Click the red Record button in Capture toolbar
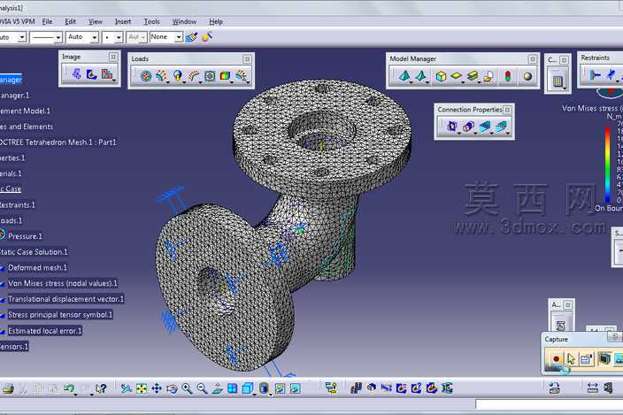This screenshot has width=623, height=415. click(x=556, y=358)
